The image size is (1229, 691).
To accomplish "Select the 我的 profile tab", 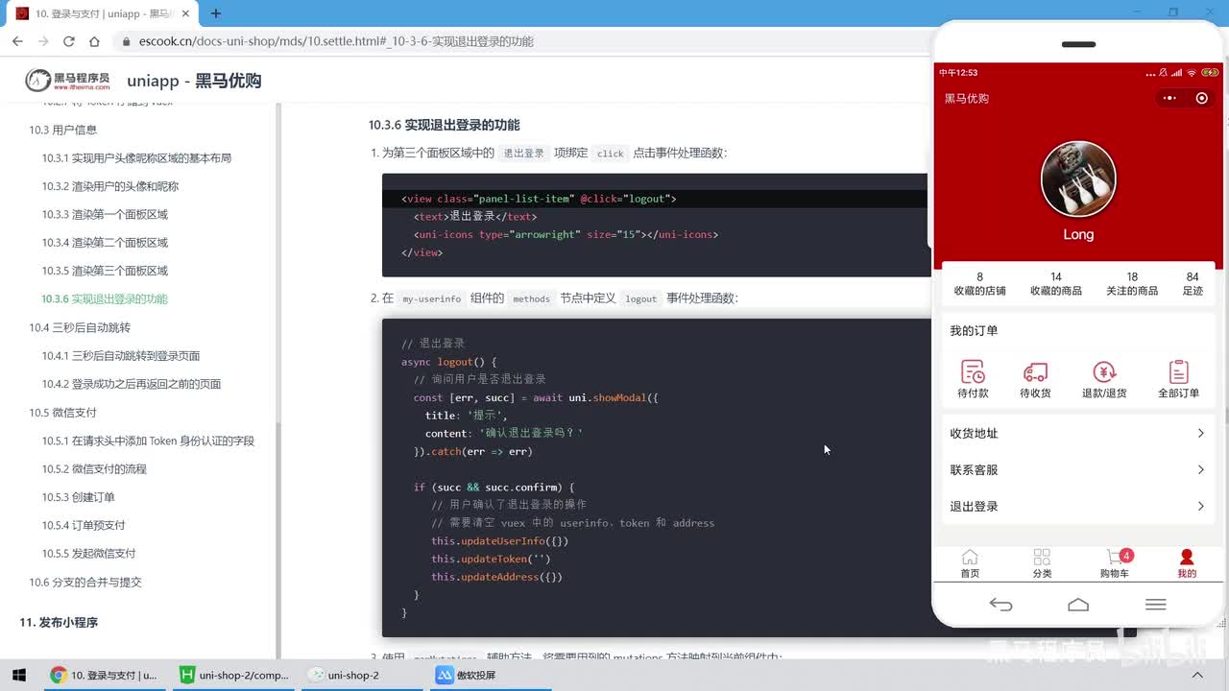I will 1187,563.
